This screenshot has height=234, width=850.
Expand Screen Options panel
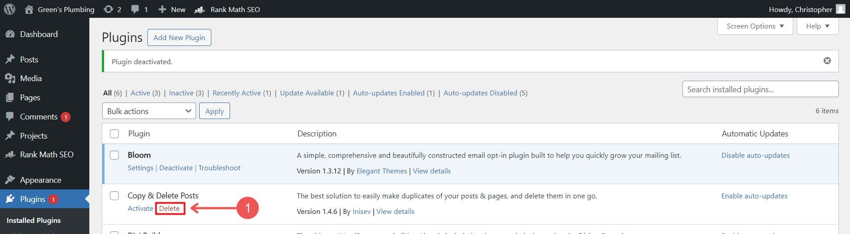[754, 26]
